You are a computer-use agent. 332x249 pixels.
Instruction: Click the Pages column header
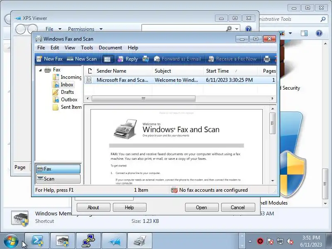click(x=267, y=71)
